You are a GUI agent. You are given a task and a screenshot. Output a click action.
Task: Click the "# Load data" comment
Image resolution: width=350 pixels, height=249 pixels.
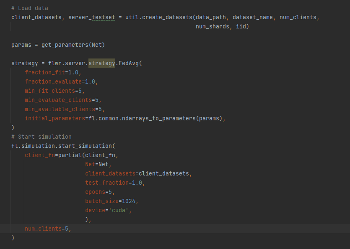point(29,8)
